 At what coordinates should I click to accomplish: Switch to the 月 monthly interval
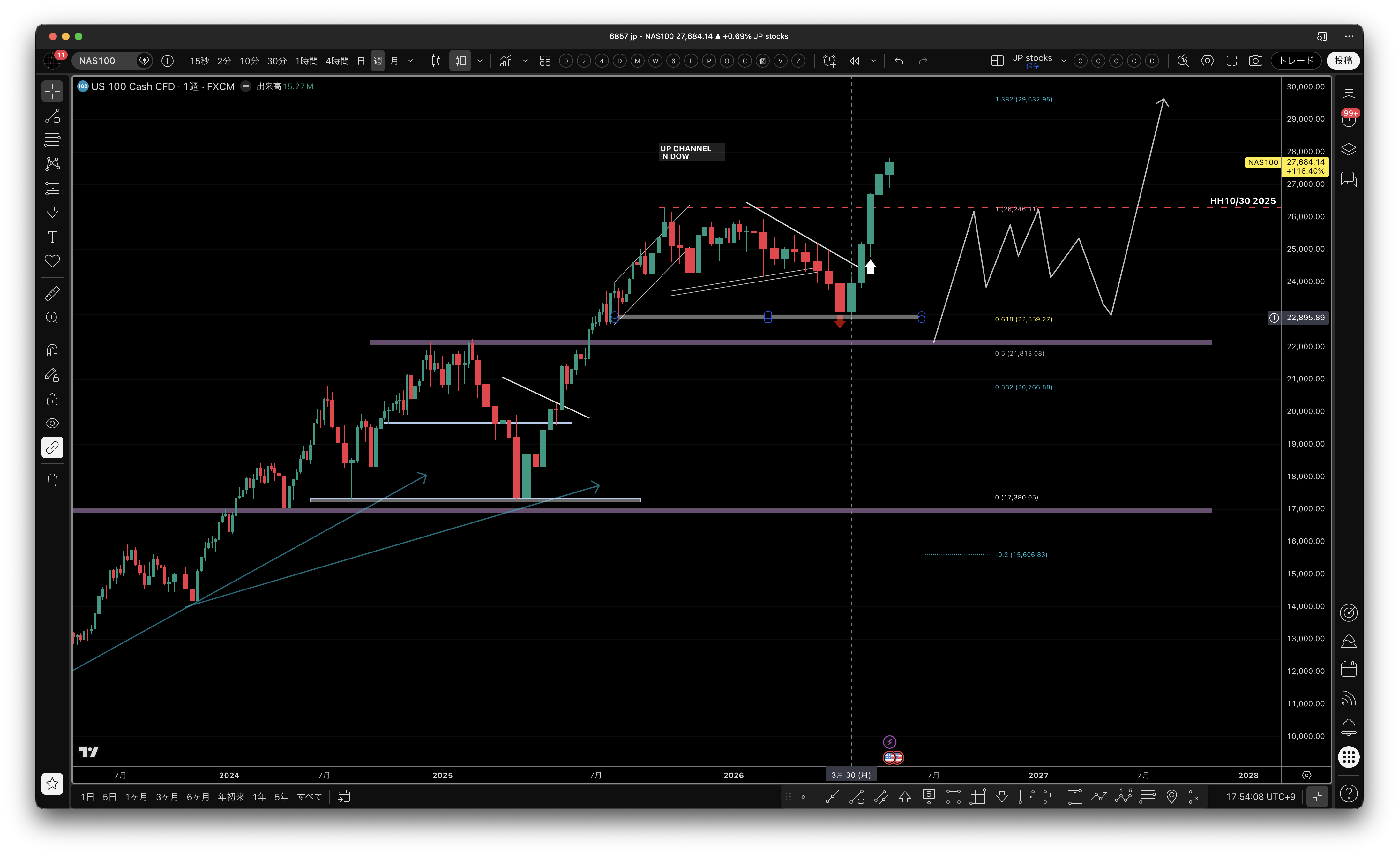[x=394, y=61]
